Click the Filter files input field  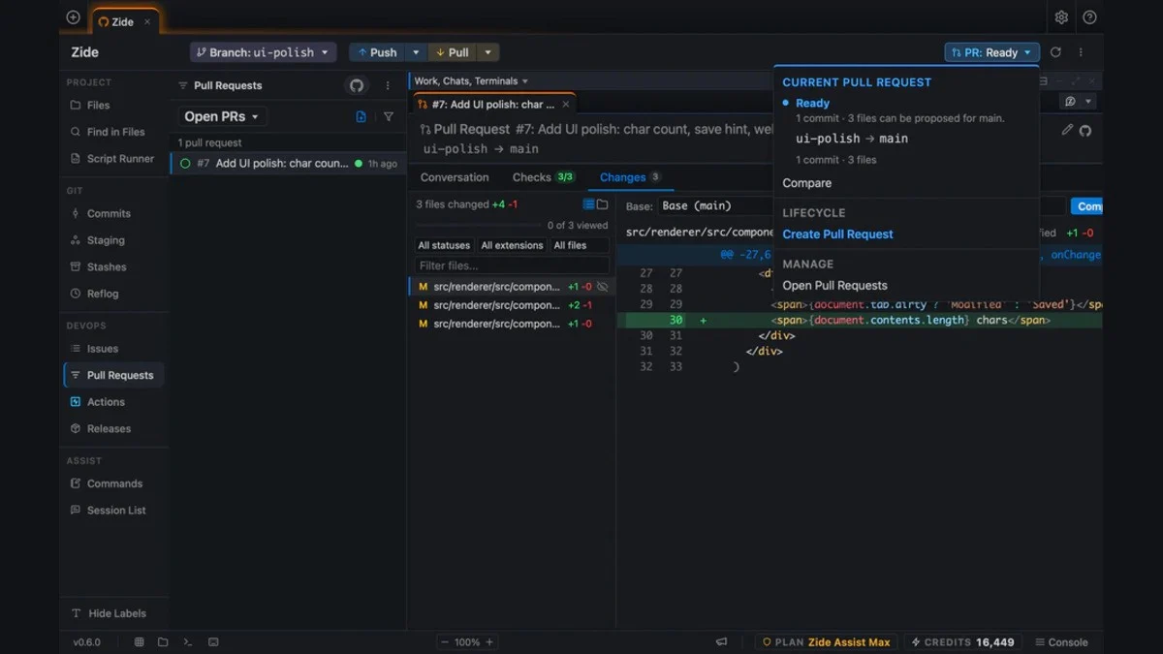point(512,265)
